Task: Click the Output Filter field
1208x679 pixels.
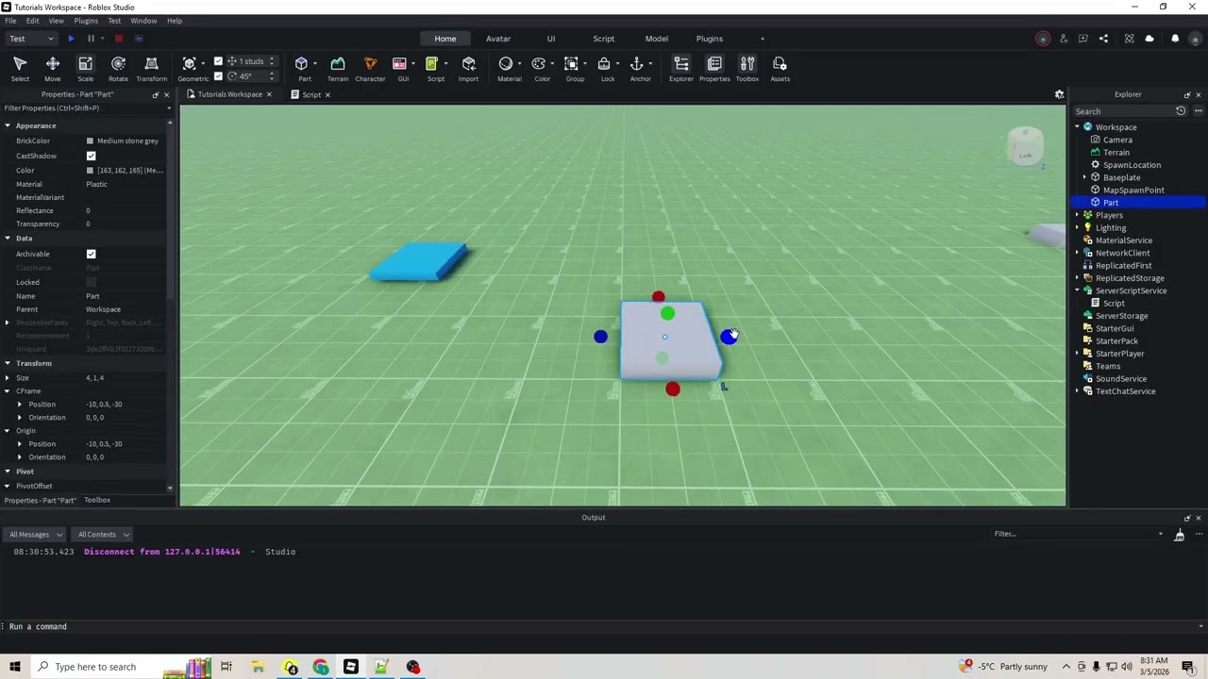Action: [x=1078, y=534]
